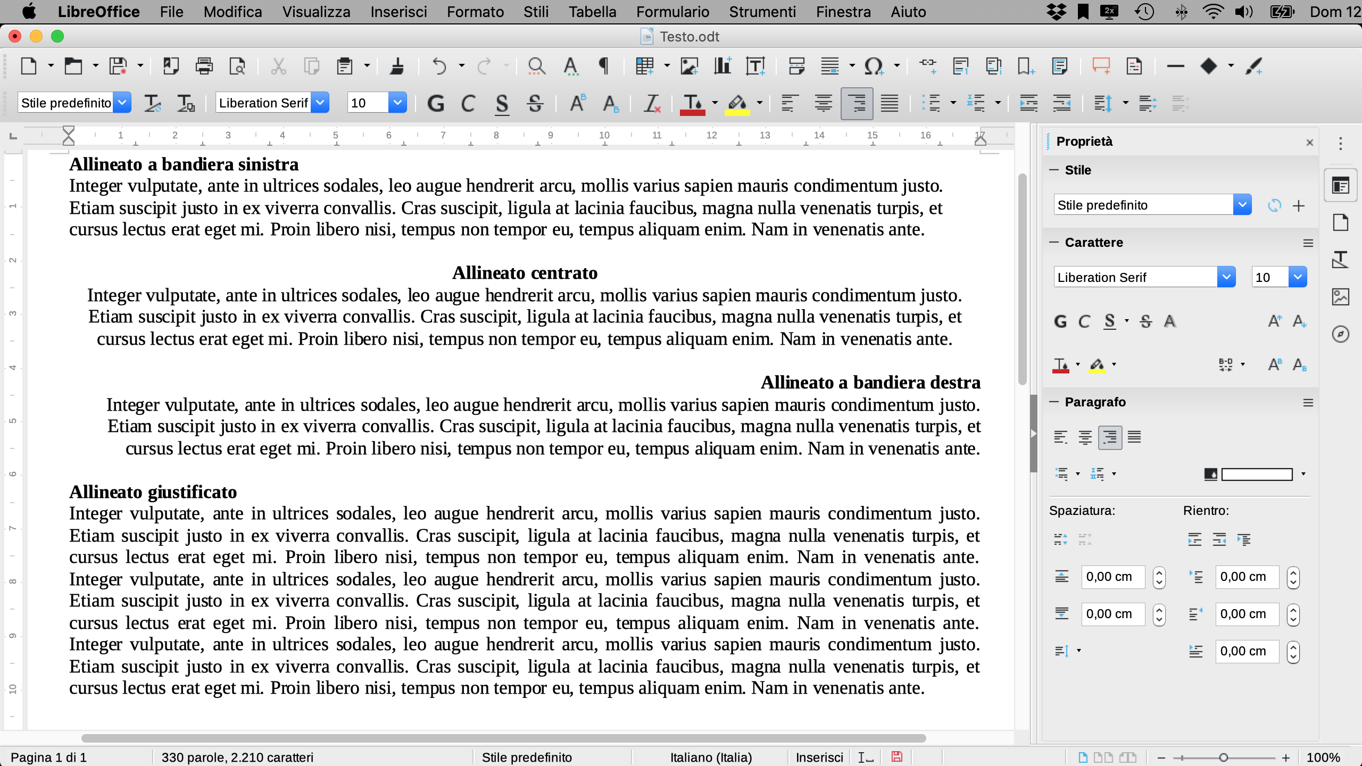Click the Insert Table icon
The image size is (1362, 766).
tap(644, 66)
